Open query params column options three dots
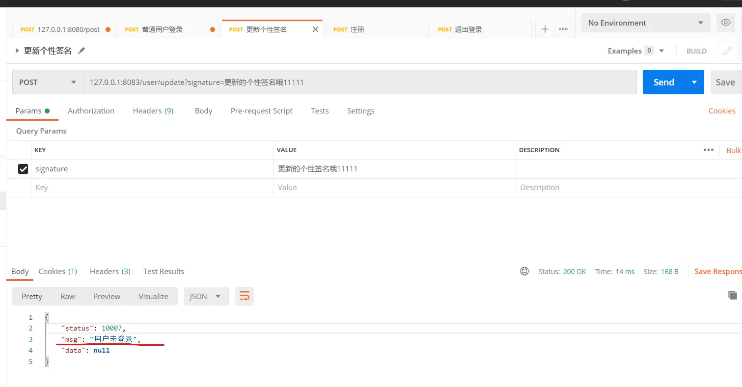The image size is (742, 387). (x=708, y=150)
